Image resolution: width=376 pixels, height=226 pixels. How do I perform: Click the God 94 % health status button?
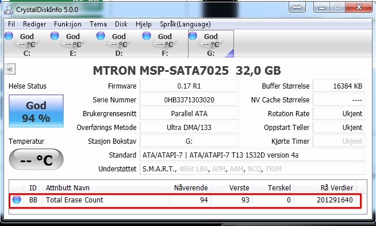pos(36,111)
